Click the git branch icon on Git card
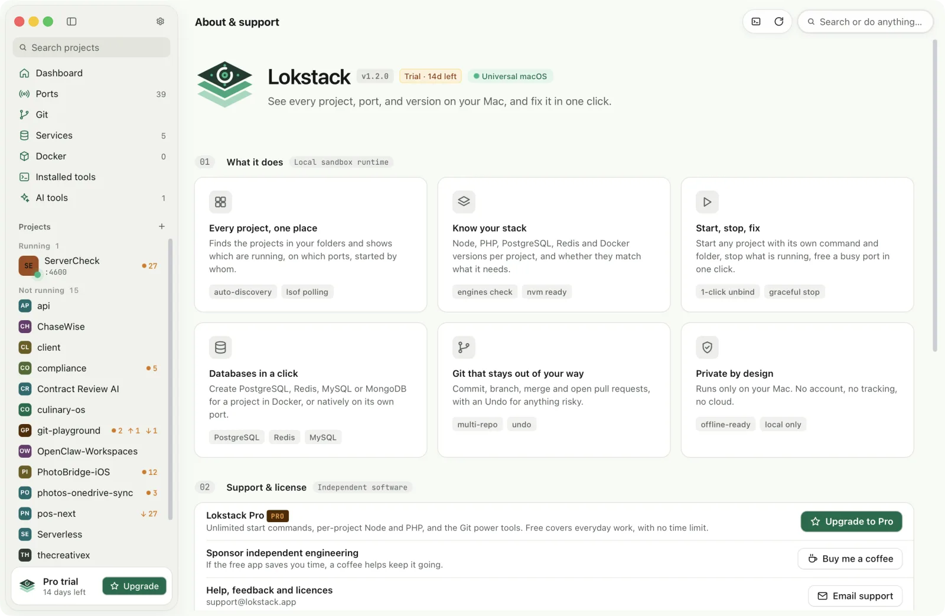 pyautogui.click(x=464, y=347)
